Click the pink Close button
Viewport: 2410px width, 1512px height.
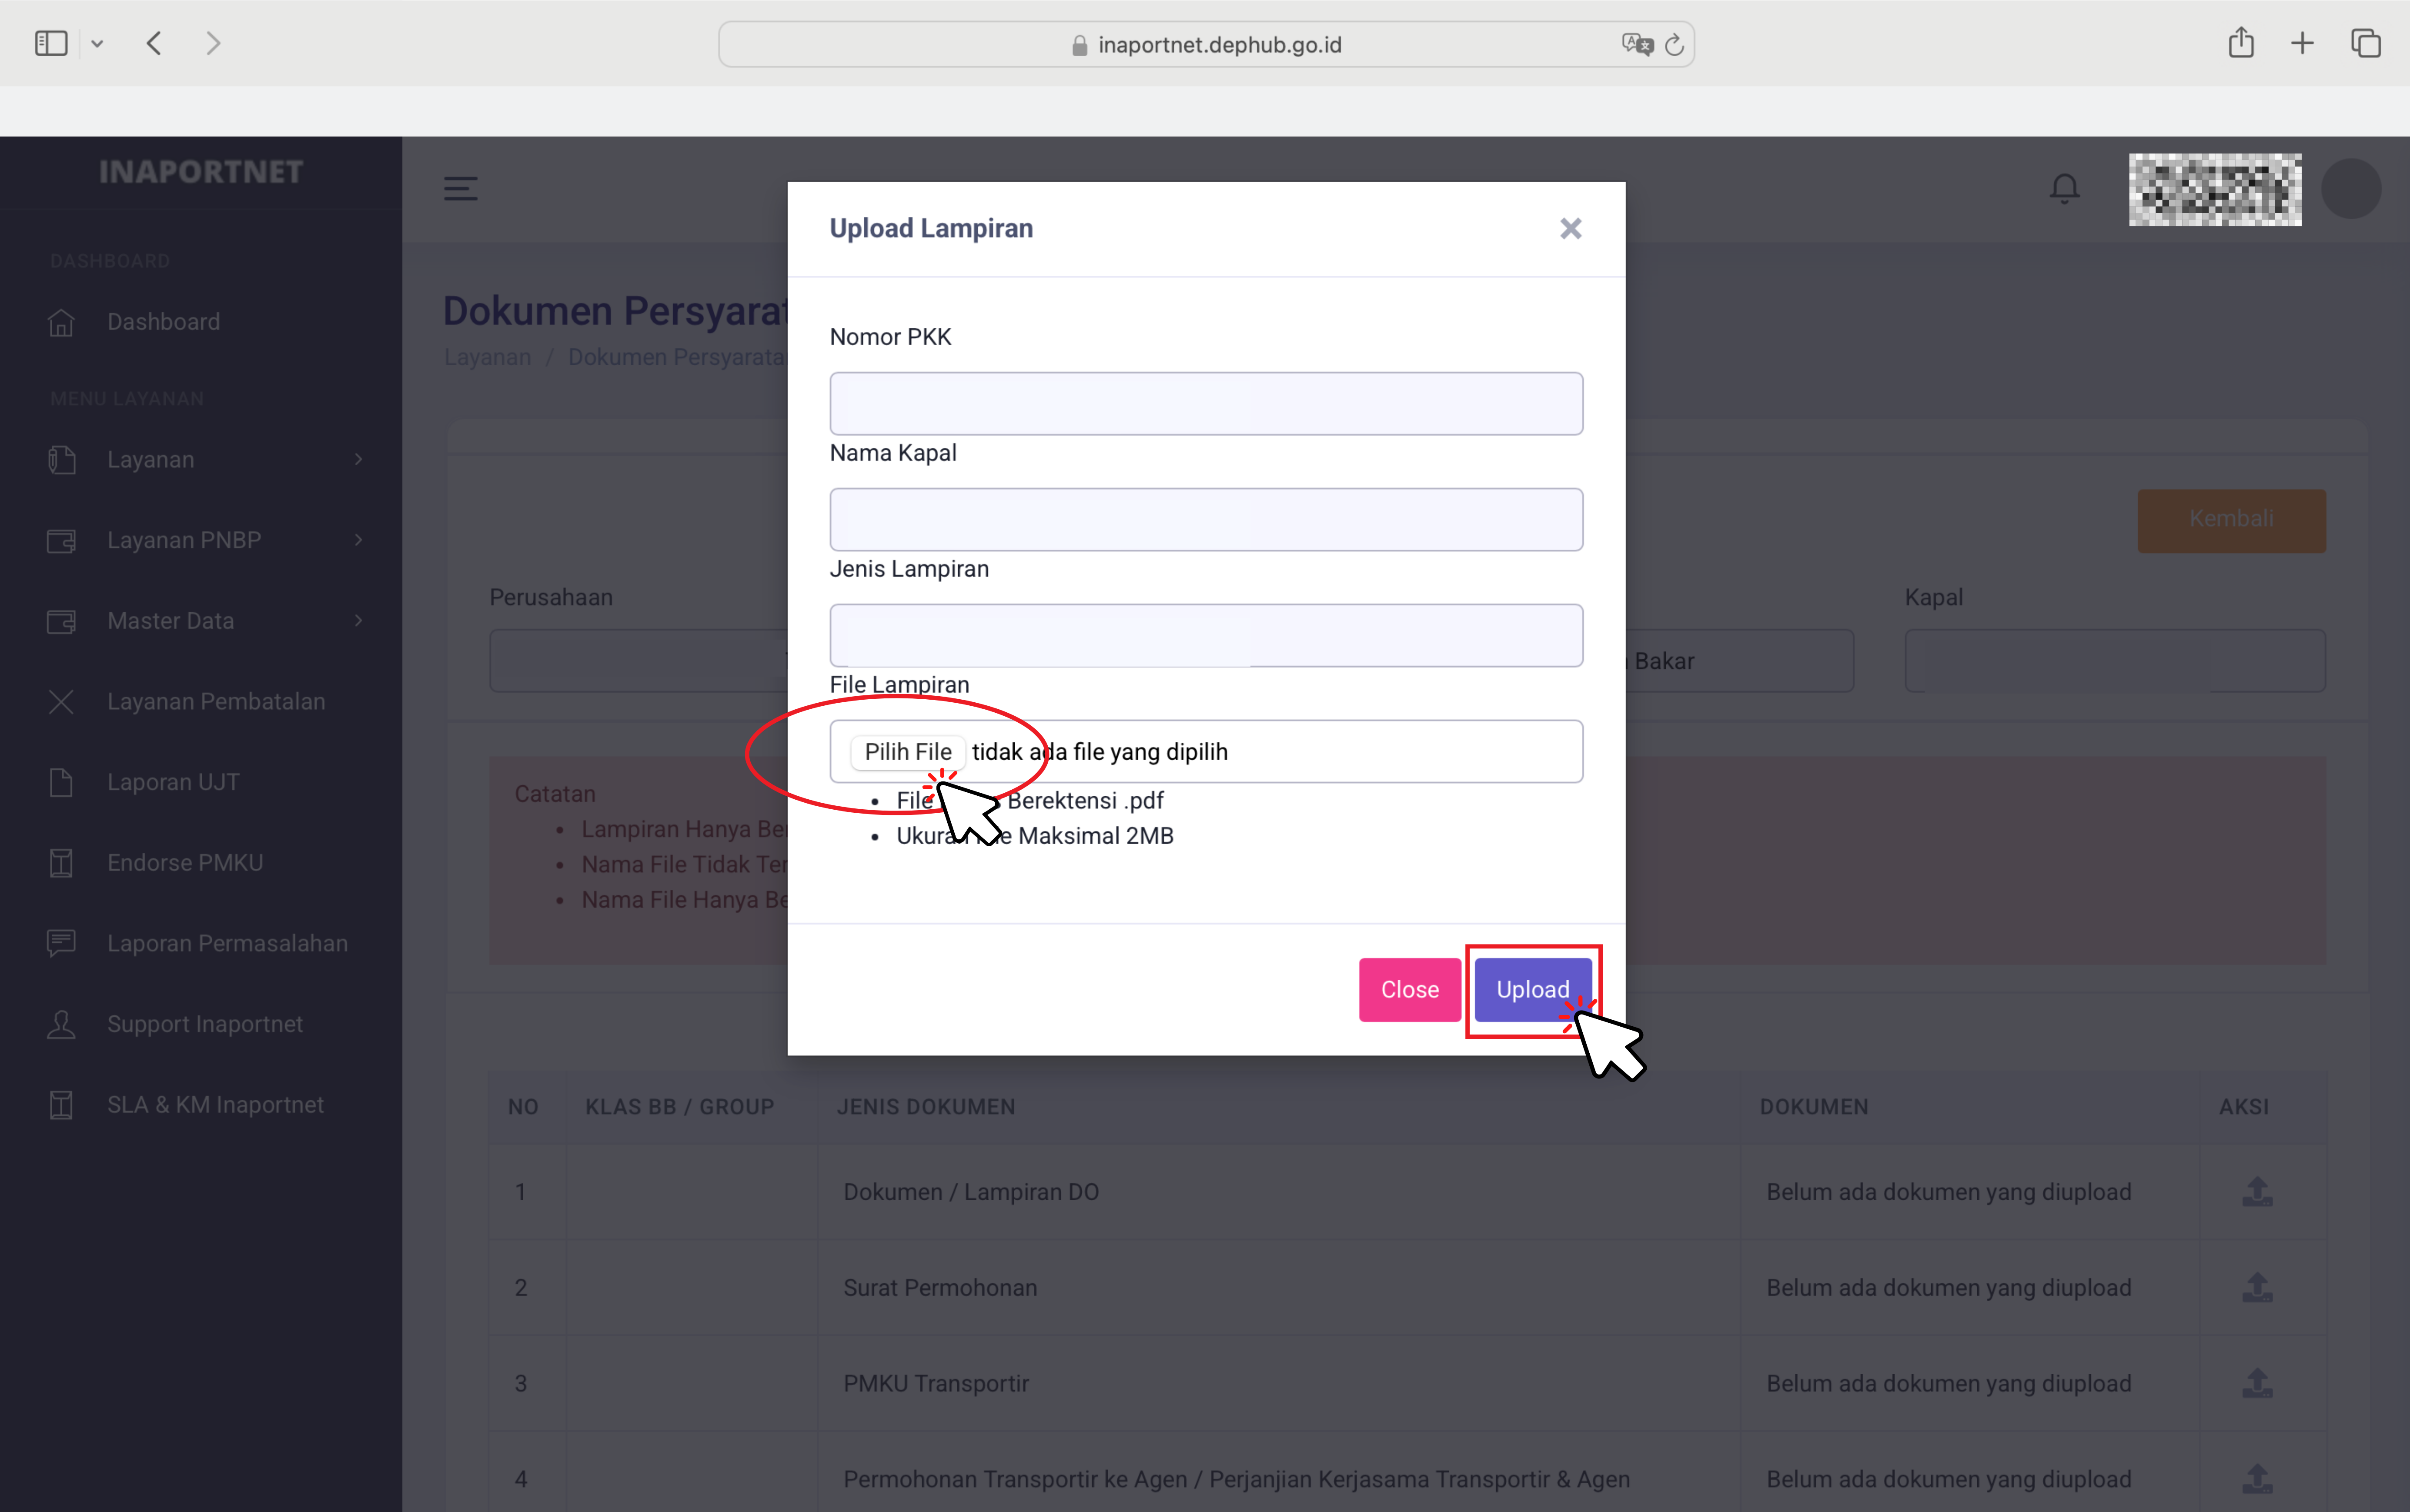(x=1409, y=989)
